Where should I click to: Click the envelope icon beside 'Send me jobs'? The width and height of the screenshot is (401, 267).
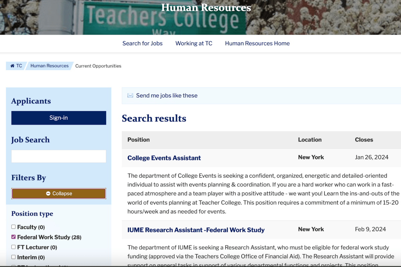130,95
